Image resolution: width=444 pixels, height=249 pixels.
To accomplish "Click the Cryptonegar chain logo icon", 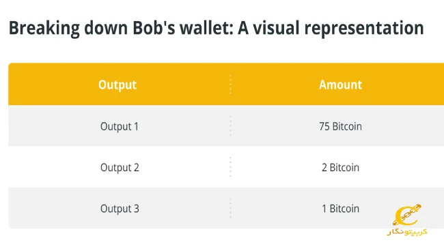I will pyautogui.click(x=407, y=216).
